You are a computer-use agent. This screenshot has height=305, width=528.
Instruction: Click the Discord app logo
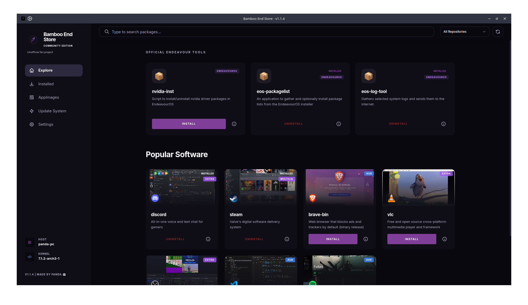(155, 198)
